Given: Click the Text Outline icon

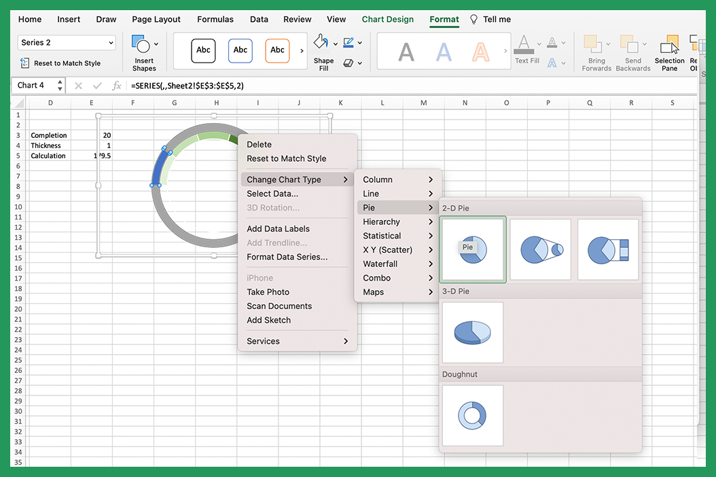Looking at the screenshot, I should pos(552,43).
